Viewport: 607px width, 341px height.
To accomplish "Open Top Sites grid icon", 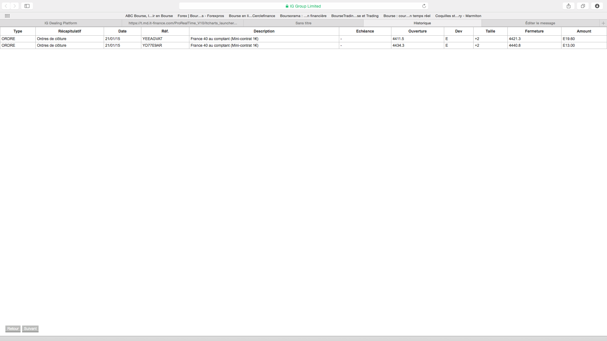I will point(7,16).
